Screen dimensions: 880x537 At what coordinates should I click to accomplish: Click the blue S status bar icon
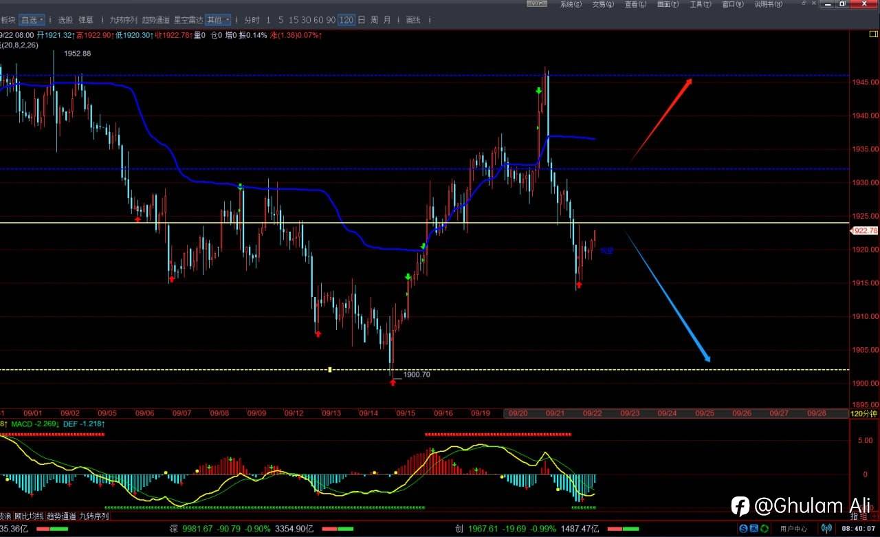[x=743, y=529]
